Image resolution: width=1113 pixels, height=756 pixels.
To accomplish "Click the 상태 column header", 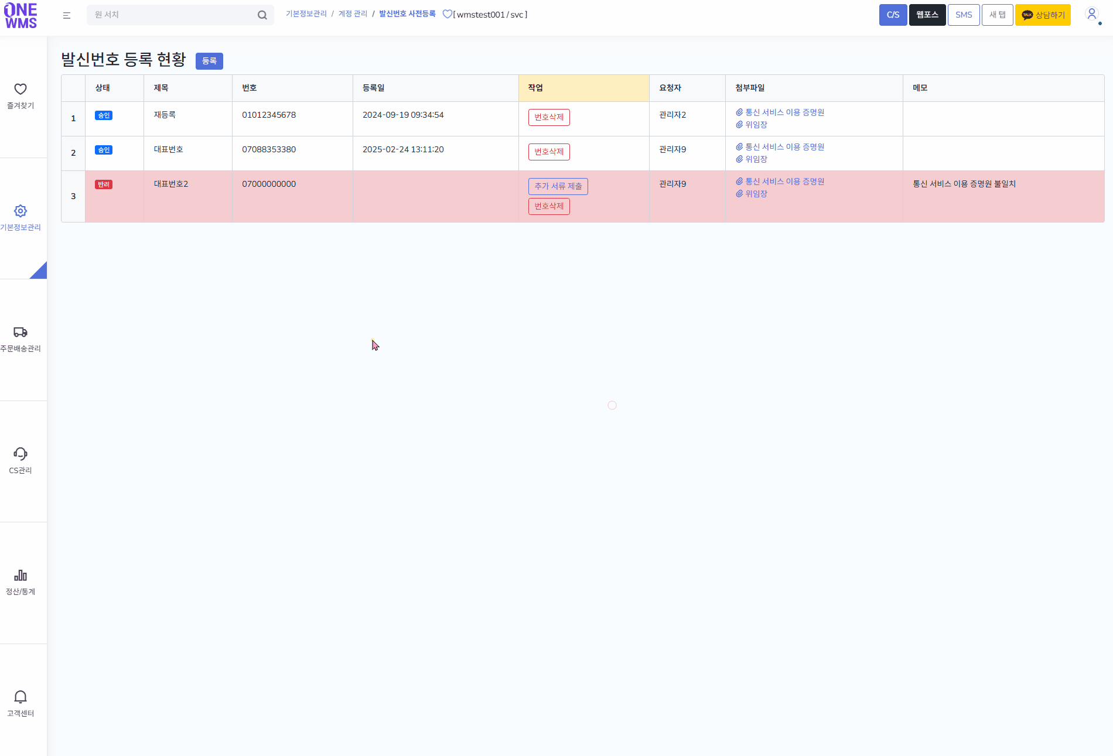I will pos(114,88).
